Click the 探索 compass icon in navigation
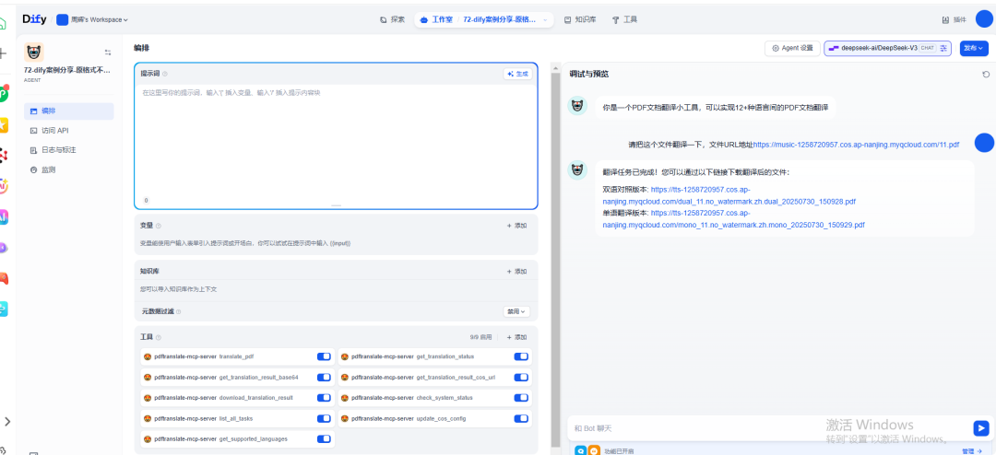The height and width of the screenshot is (455, 996). [x=383, y=19]
